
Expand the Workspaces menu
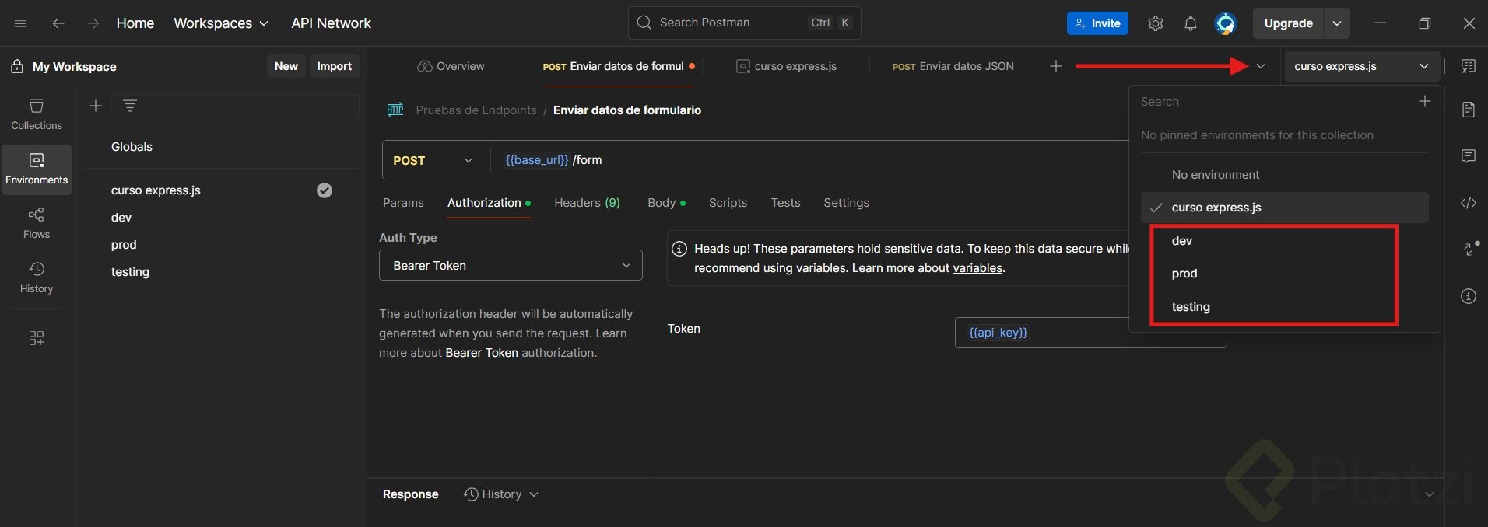pyautogui.click(x=221, y=23)
